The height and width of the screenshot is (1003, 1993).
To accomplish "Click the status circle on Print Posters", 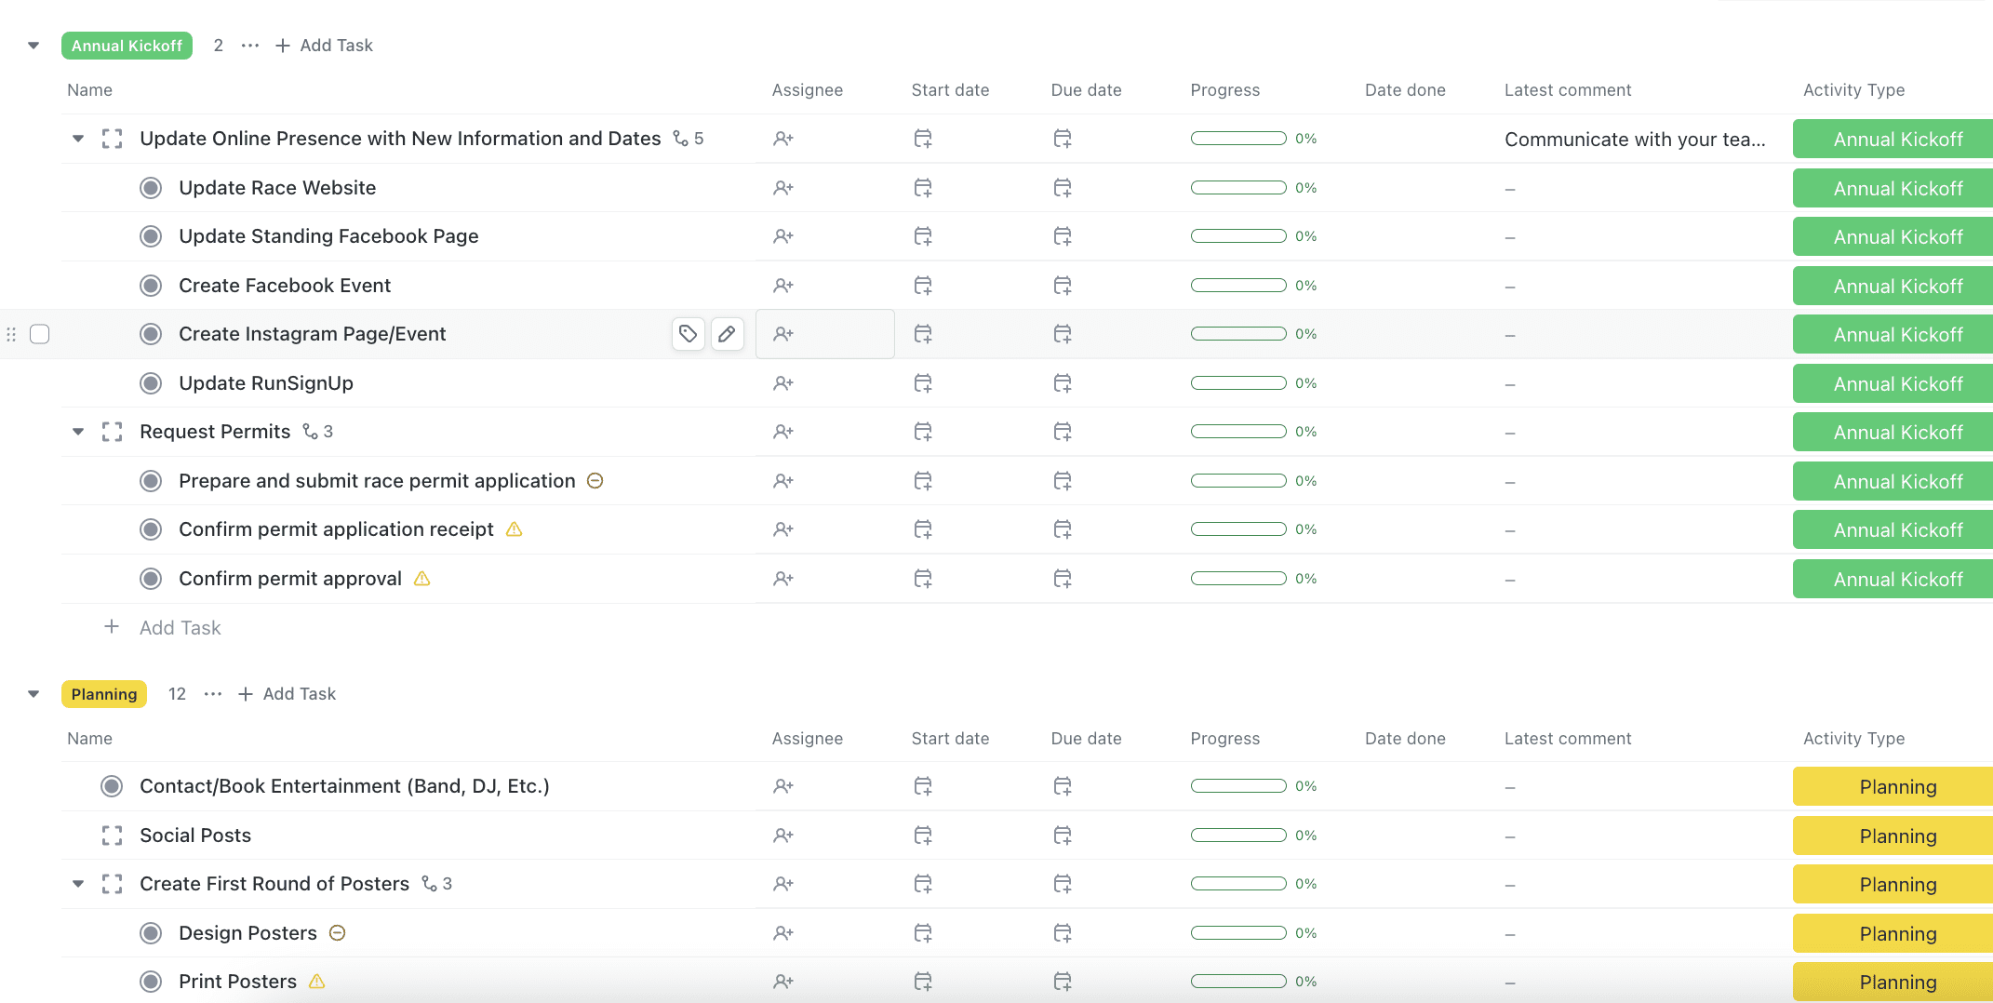I will [150, 981].
